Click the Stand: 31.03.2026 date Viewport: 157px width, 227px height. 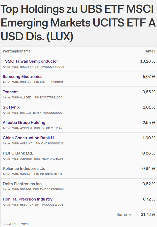(x=16, y=224)
